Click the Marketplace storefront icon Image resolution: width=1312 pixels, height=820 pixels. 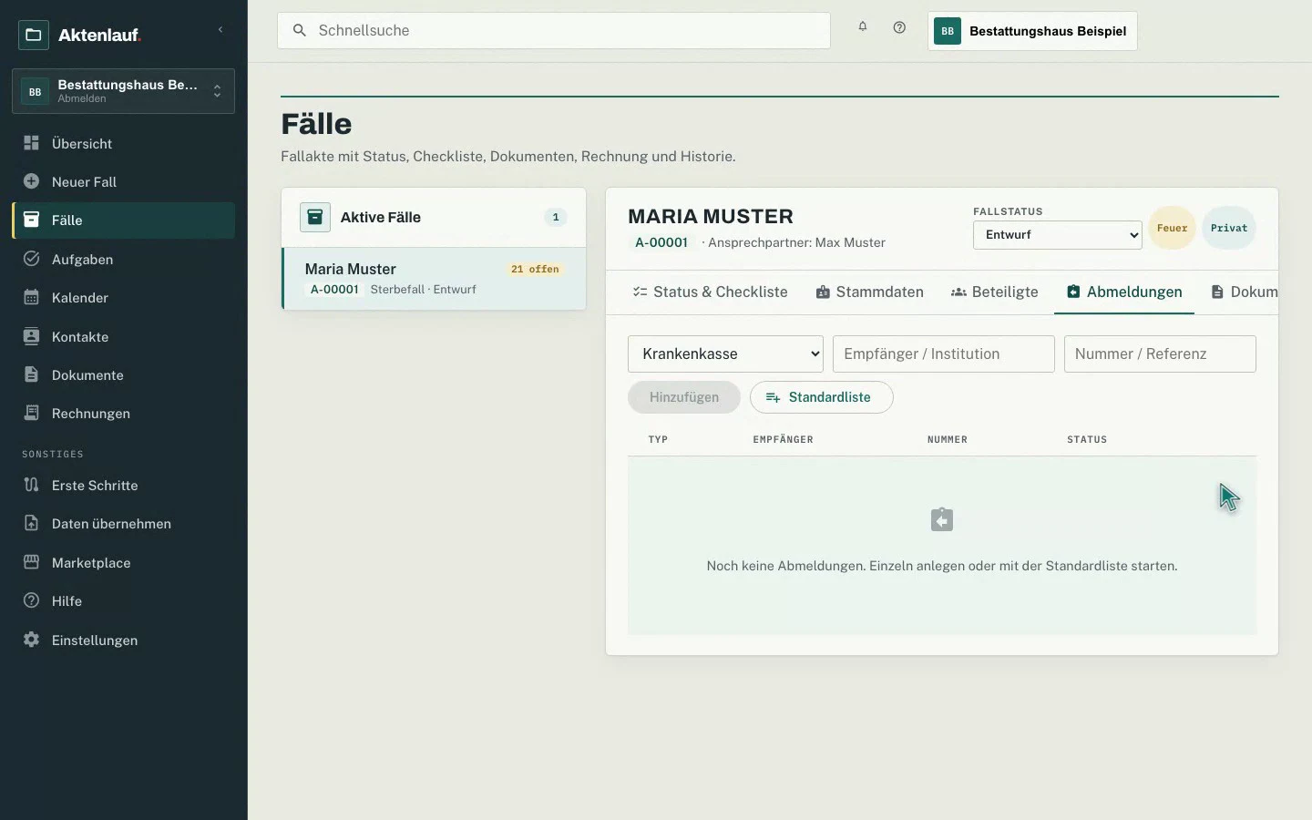tap(31, 562)
